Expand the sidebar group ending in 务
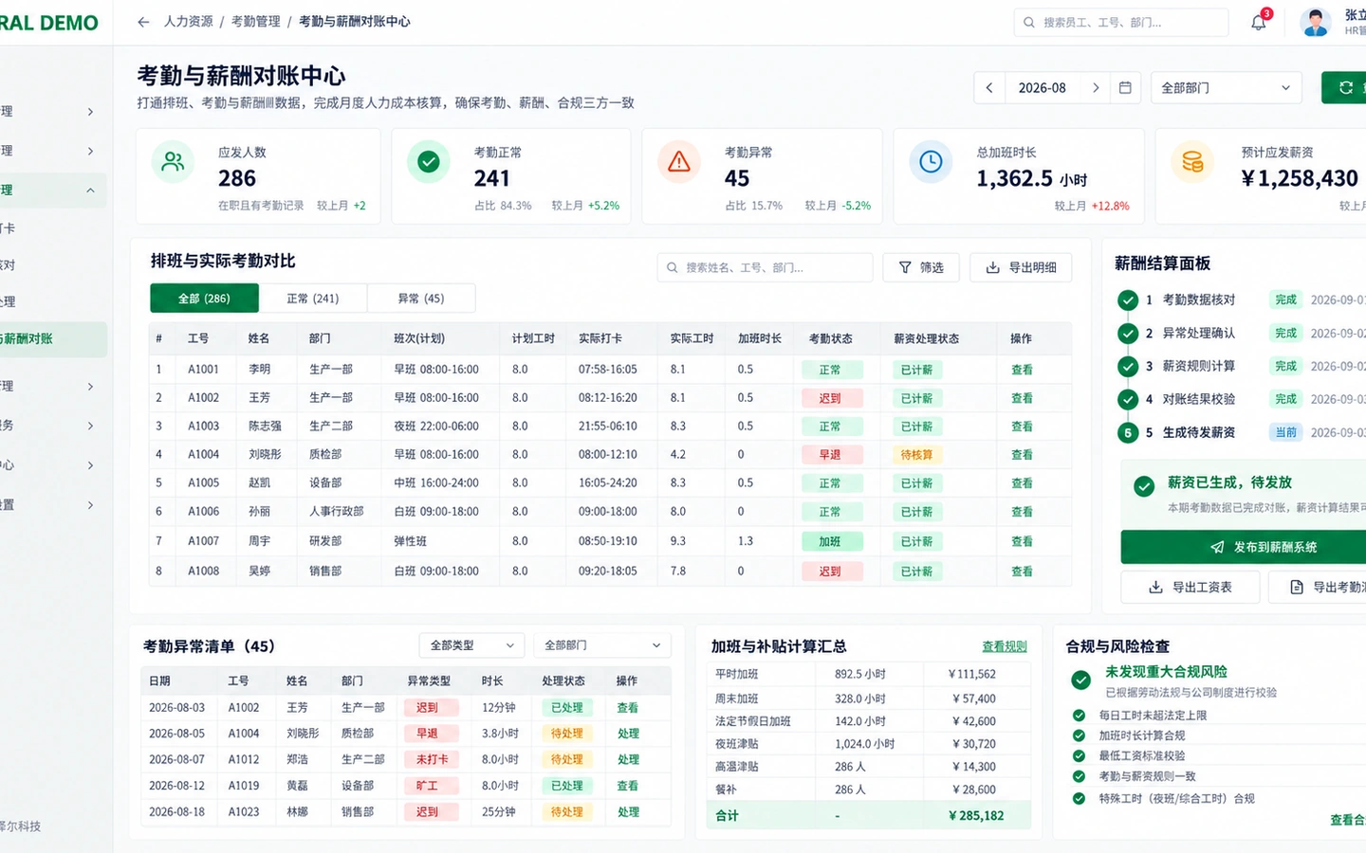 tap(90, 426)
